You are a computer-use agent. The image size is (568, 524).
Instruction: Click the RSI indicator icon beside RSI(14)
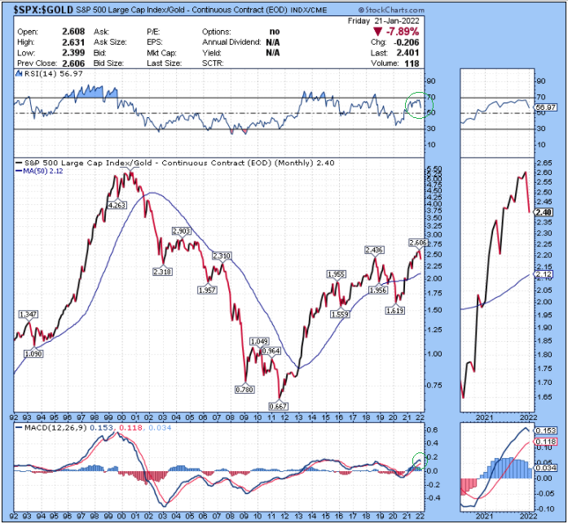(19, 73)
